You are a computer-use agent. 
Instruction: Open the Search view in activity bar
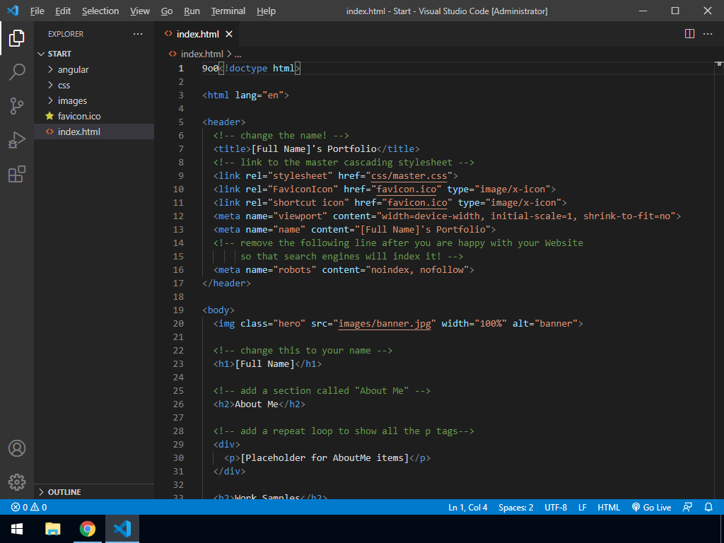(x=17, y=71)
